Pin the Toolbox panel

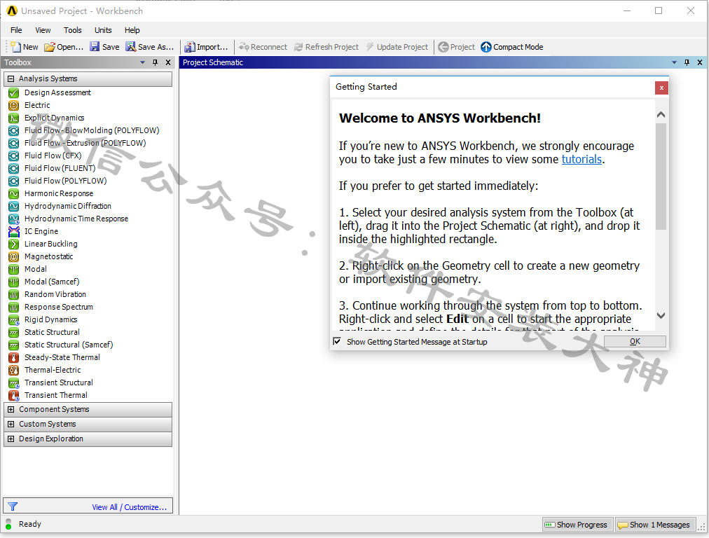(155, 62)
